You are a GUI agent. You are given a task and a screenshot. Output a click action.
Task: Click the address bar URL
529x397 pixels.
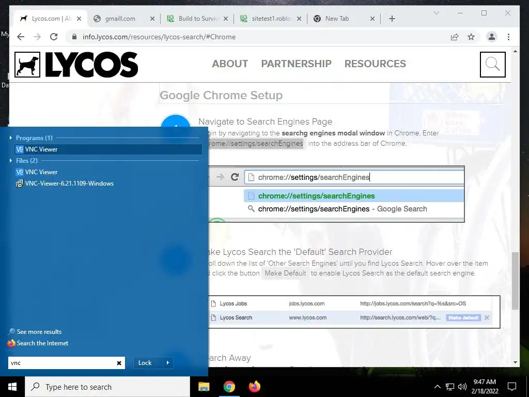click(x=159, y=37)
